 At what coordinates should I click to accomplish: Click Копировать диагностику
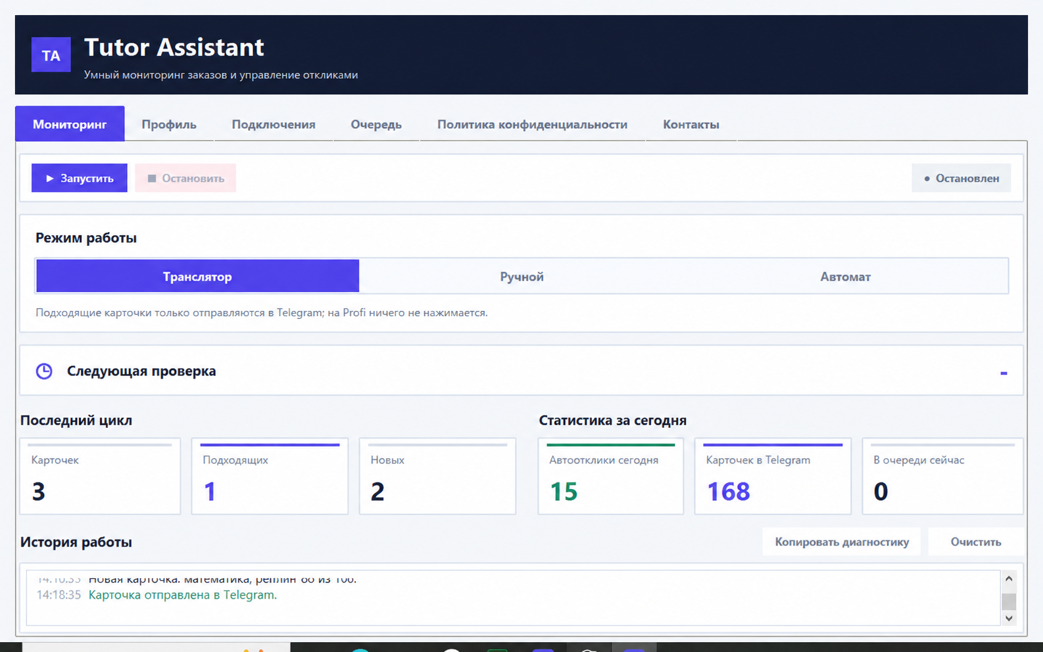842,542
